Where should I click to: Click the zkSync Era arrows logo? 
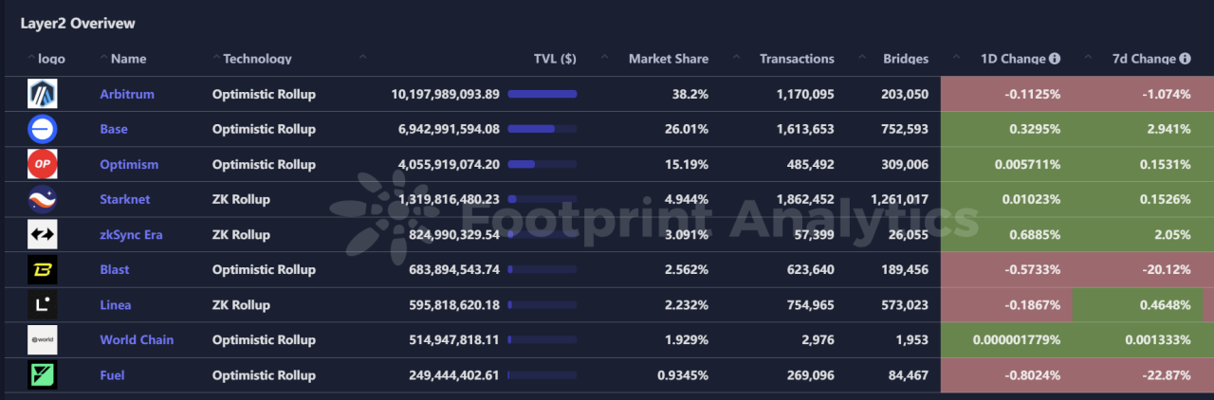(43, 234)
